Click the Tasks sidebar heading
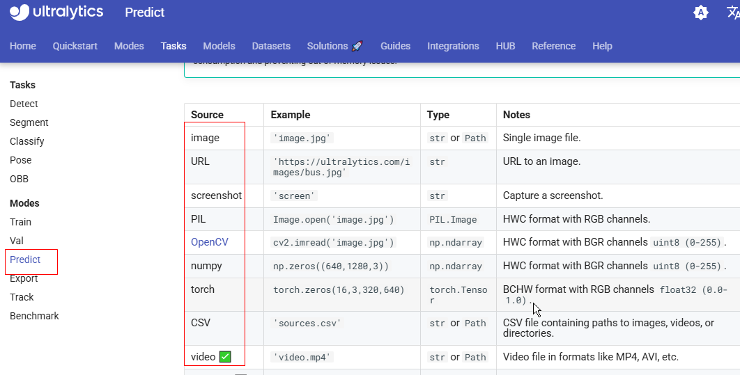740x375 pixels. pyautogui.click(x=23, y=85)
